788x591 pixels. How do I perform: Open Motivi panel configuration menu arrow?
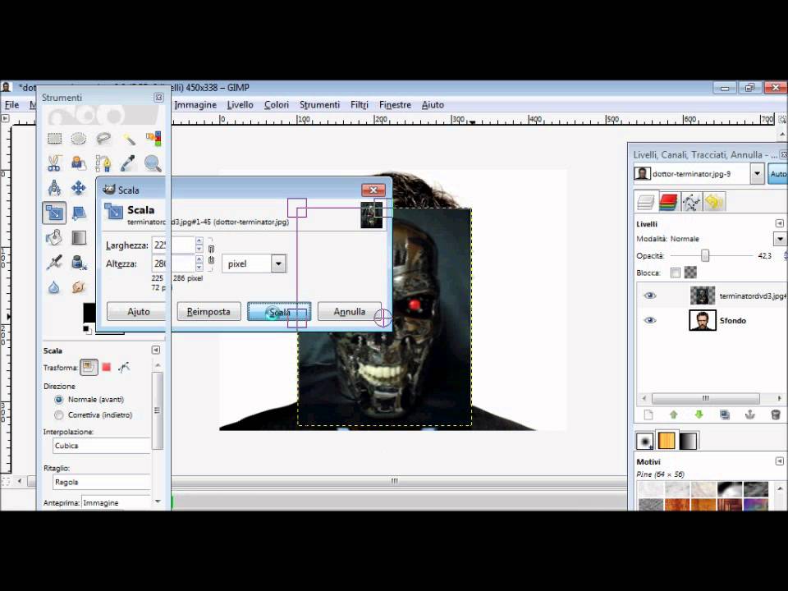click(x=780, y=461)
